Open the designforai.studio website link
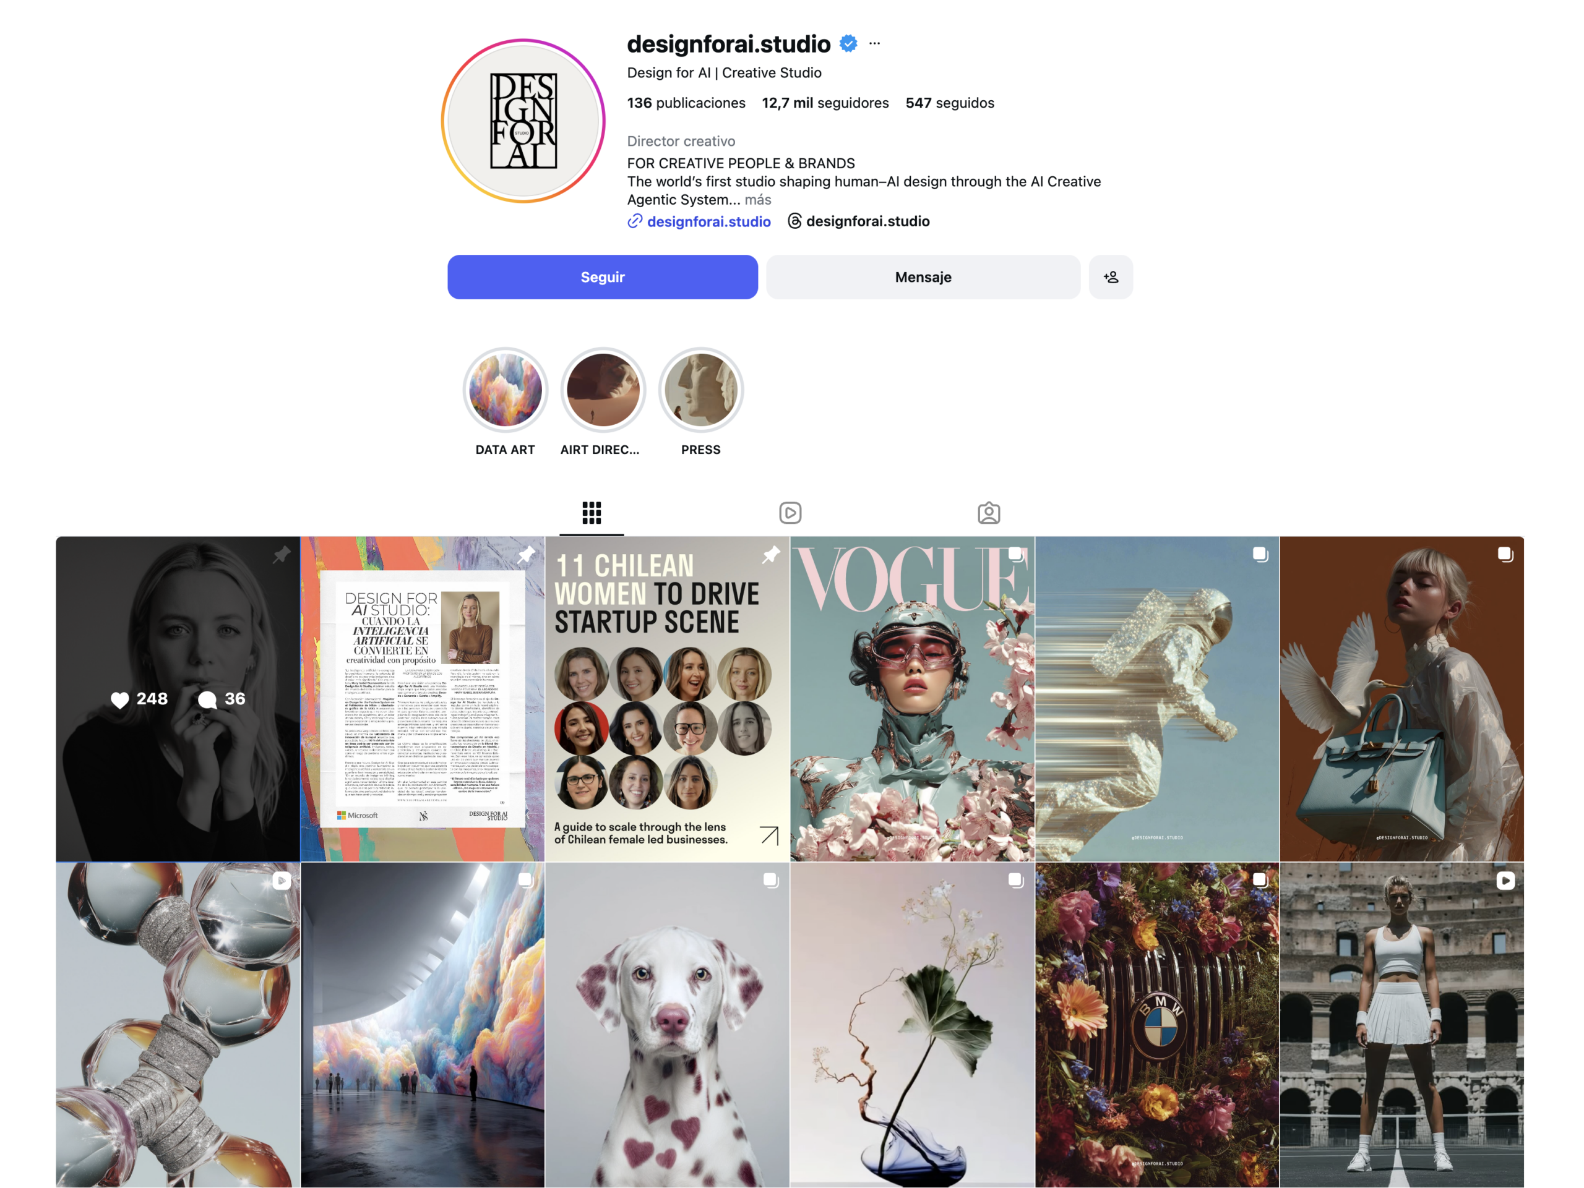This screenshot has width=1584, height=1188. [x=699, y=222]
